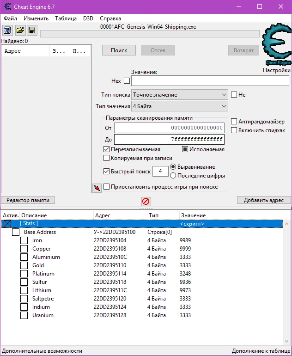Enable Копируемая при записи checkbox
The width and height of the screenshot is (292, 356).
pyautogui.click(x=106, y=158)
